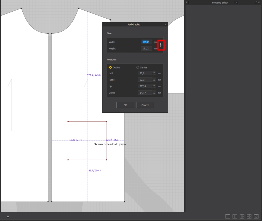
Task: Increase the Left value with up arrow
Action: (x=154, y=72)
